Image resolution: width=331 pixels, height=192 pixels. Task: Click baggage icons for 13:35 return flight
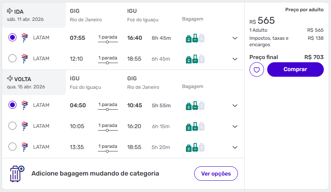[x=195, y=147]
